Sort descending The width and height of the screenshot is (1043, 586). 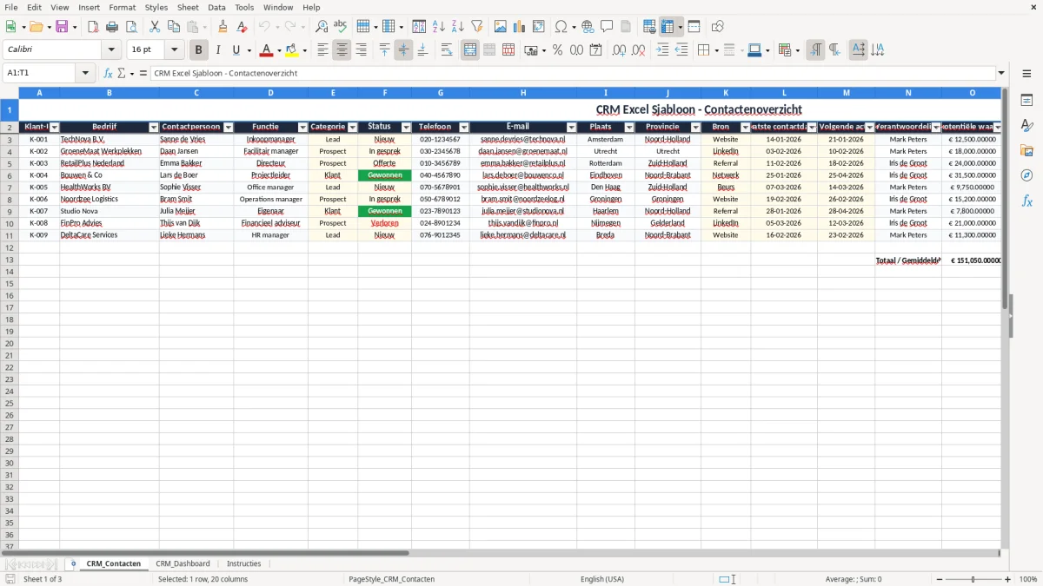tap(458, 27)
